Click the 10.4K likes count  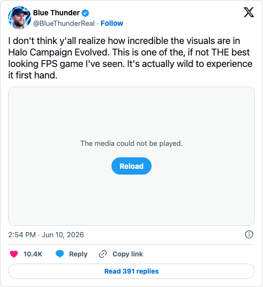[33, 254]
